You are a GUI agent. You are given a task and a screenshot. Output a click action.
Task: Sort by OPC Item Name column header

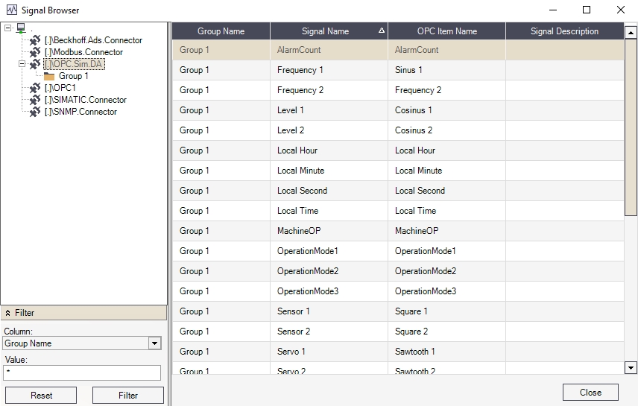click(446, 31)
